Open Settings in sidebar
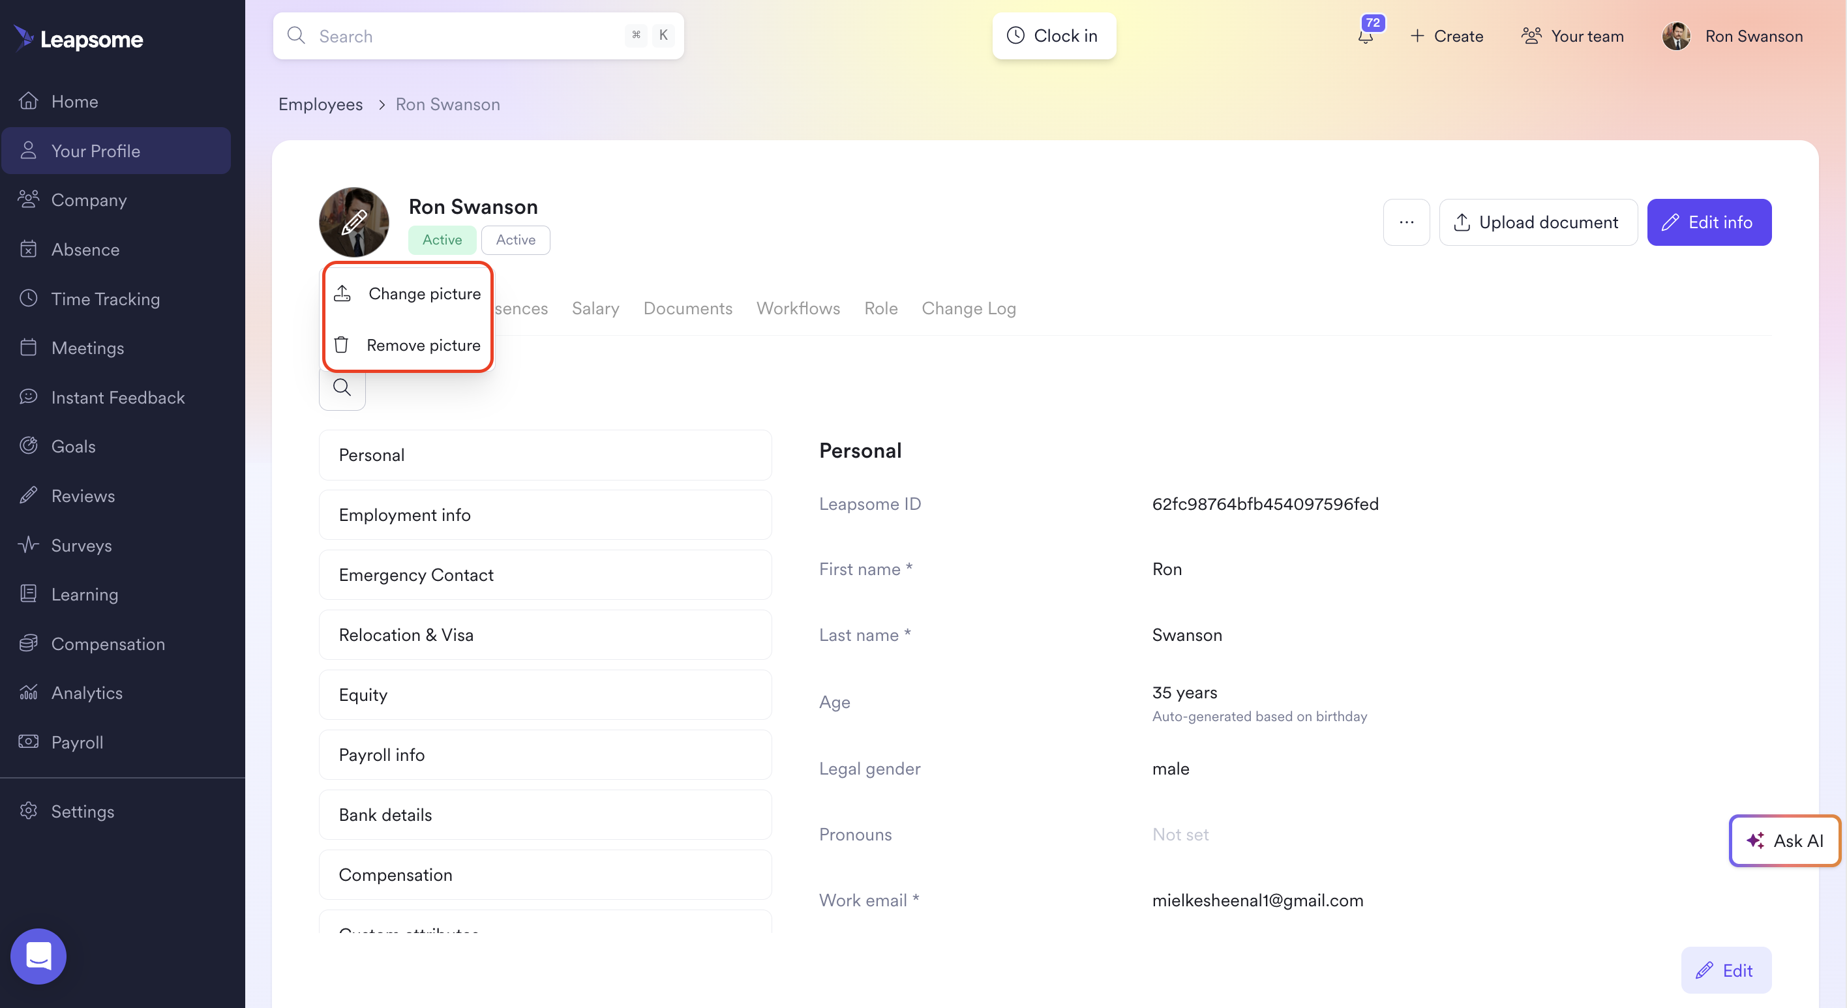 [116, 811]
